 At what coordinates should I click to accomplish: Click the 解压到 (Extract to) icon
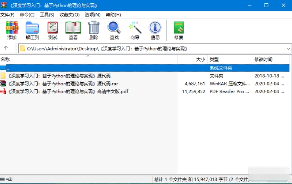tap(32, 28)
